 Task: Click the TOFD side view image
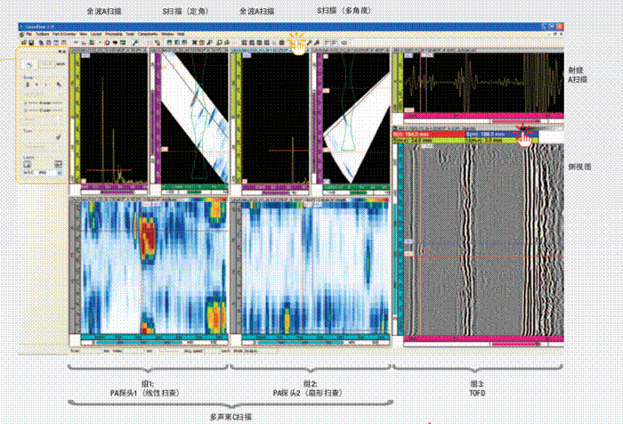pyautogui.click(x=483, y=240)
